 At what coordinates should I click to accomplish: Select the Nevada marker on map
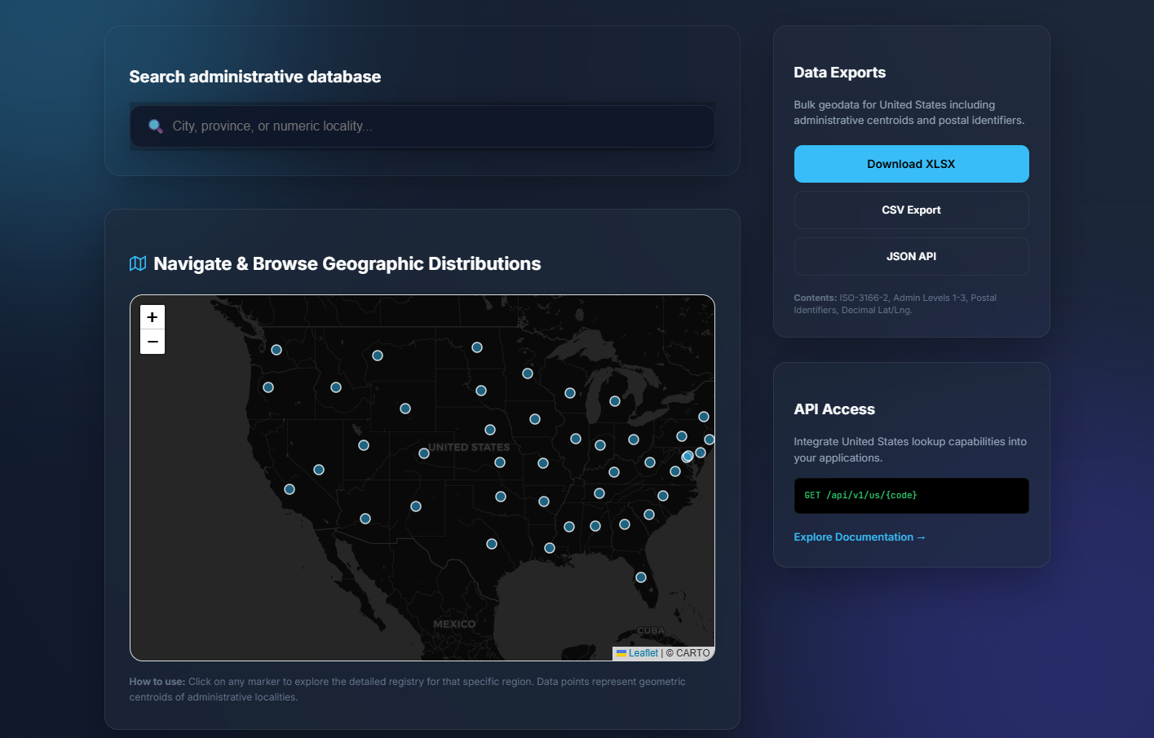319,470
